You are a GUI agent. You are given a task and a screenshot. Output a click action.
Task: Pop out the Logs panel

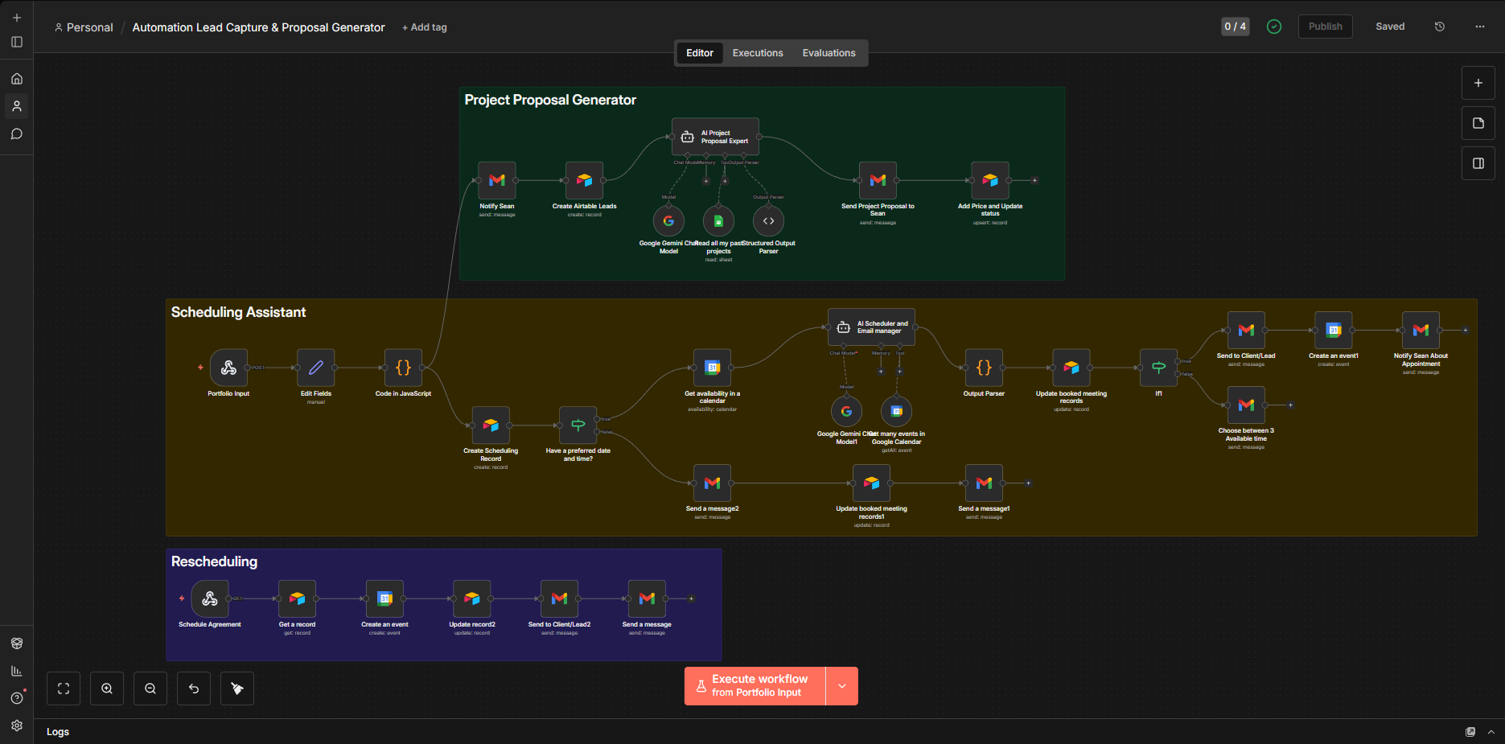pyautogui.click(x=1470, y=732)
